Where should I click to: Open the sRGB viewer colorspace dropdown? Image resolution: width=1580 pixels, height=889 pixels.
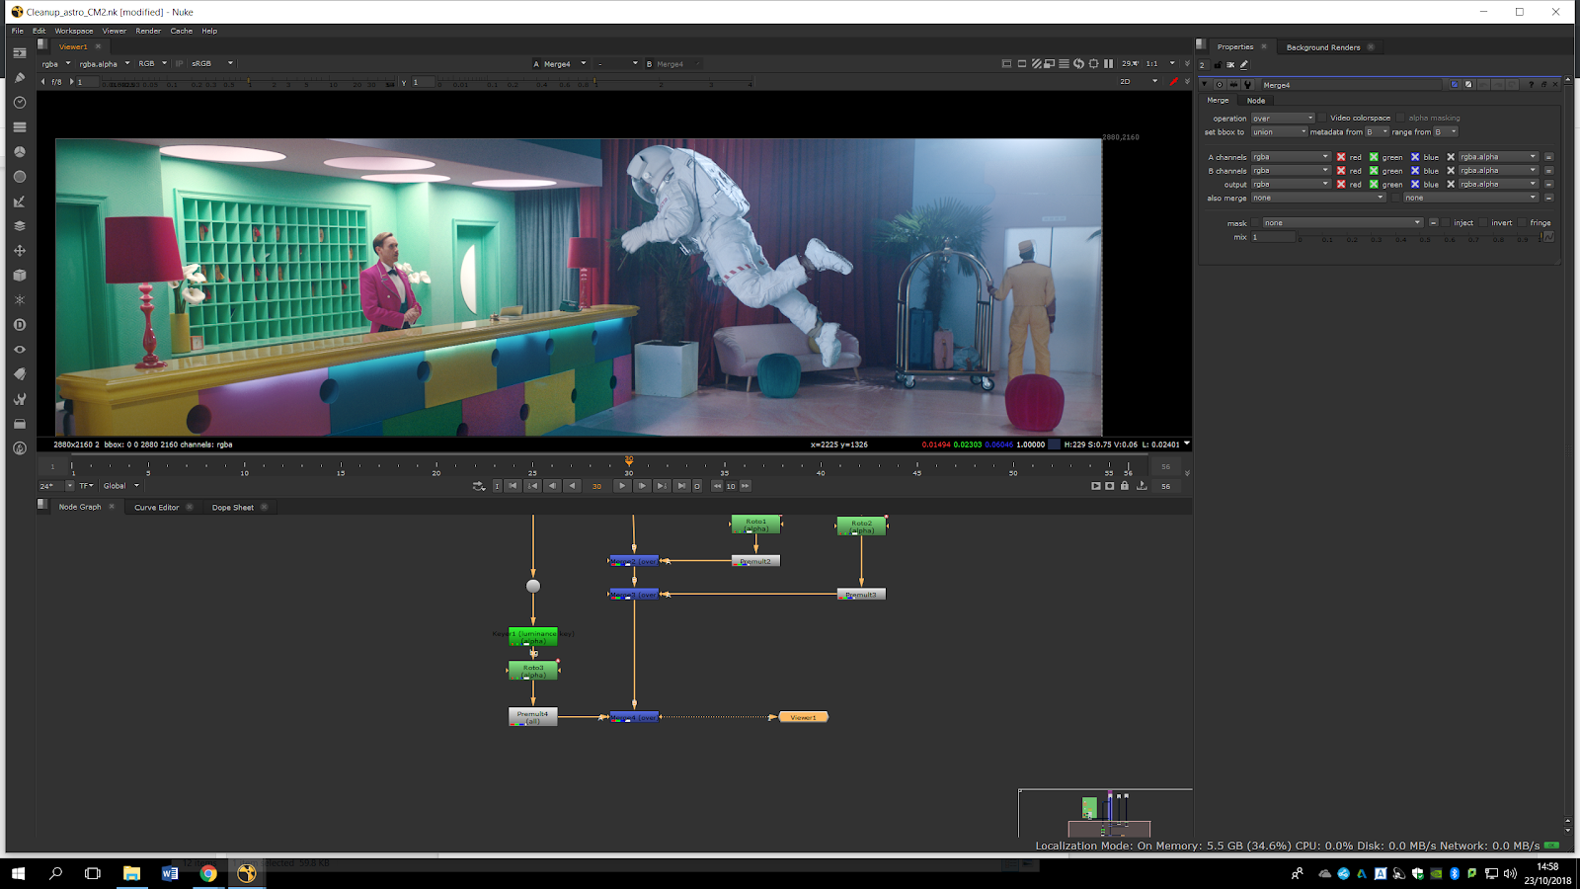[x=212, y=64]
